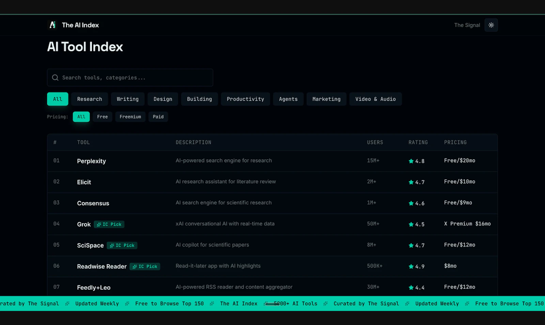The height and width of the screenshot is (325, 545).
Task: Open The Signal link
Action: click(467, 25)
